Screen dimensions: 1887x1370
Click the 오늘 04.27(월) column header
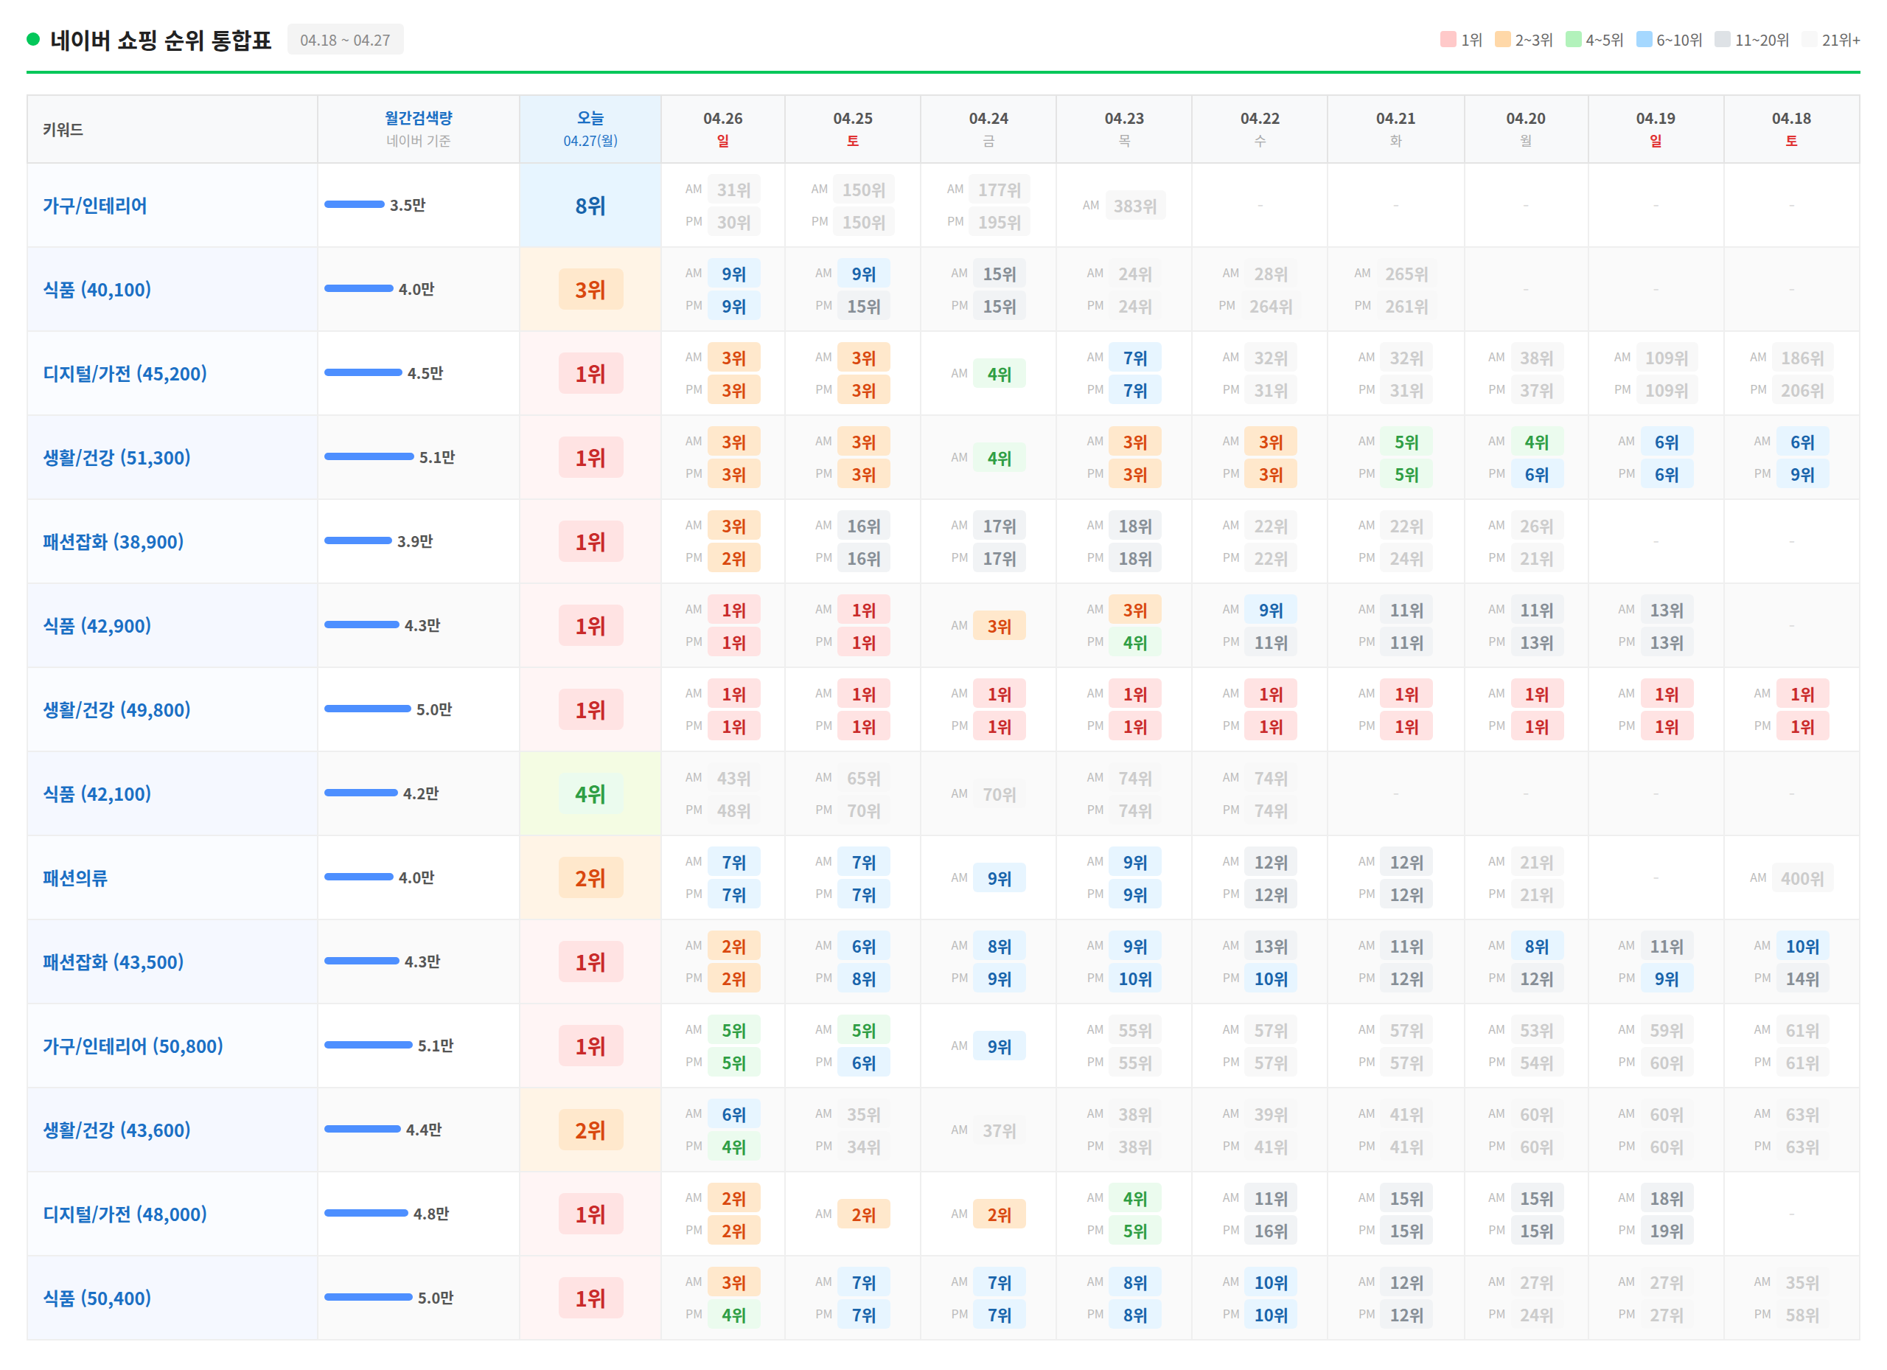coord(590,129)
